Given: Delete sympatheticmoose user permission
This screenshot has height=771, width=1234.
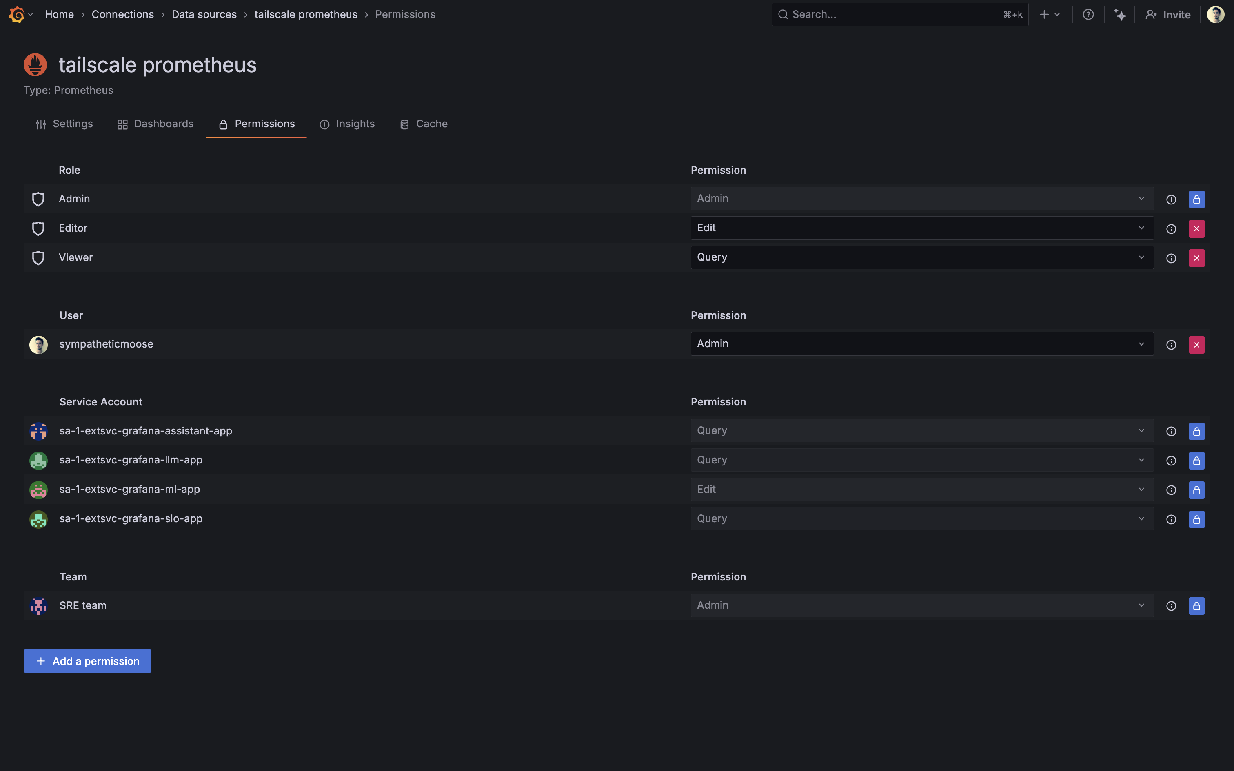Looking at the screenshot, I should (1196, 345).
